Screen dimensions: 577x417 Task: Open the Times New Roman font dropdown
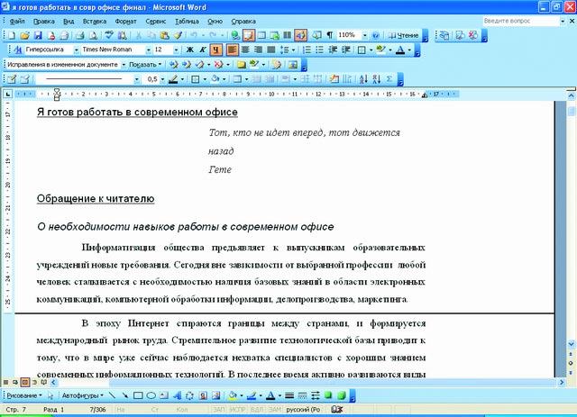[x=148, y=50]
